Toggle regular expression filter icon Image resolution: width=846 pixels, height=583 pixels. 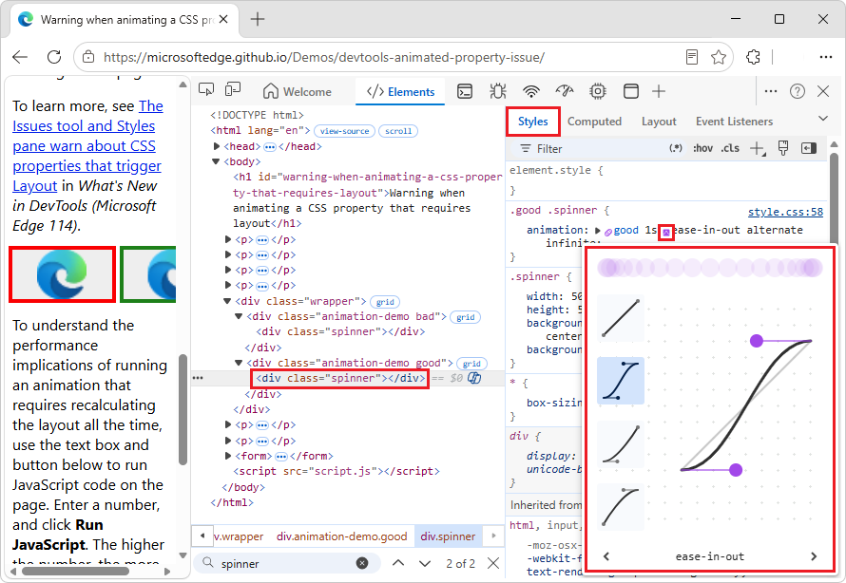pyautogui.click(x=676, y=148)
